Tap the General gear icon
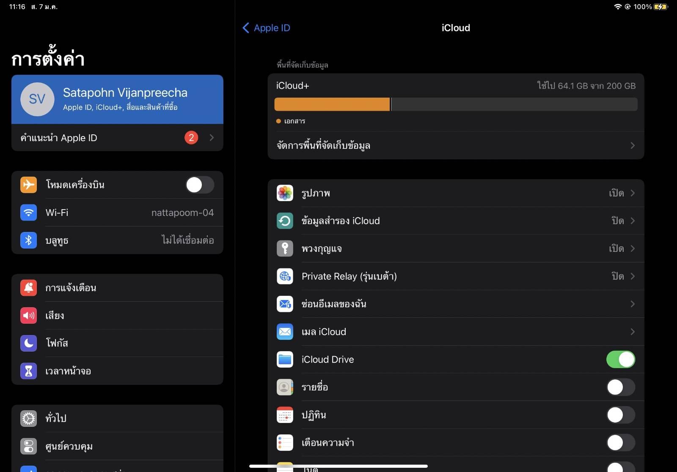The width and height of the screenshot is (677, 472). click(28, 418)
